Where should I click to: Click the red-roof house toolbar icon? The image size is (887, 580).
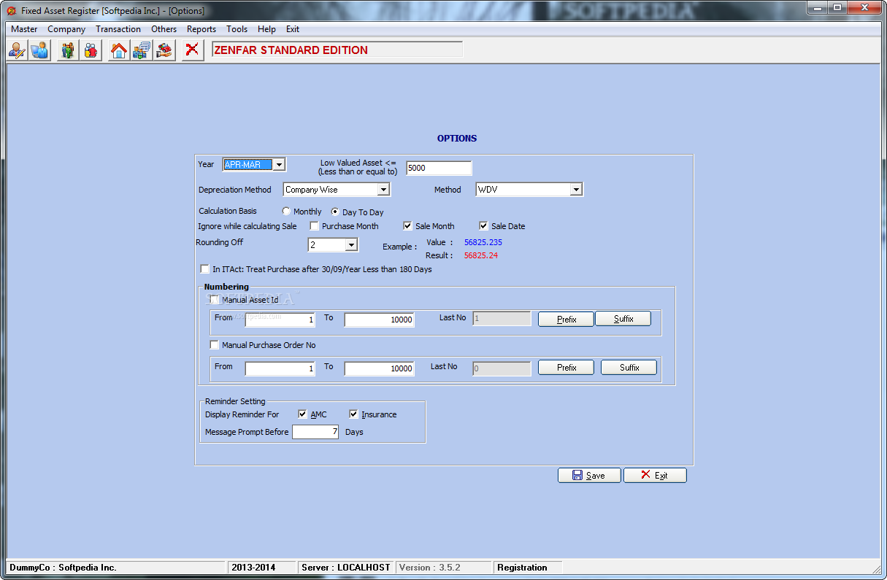119,50
